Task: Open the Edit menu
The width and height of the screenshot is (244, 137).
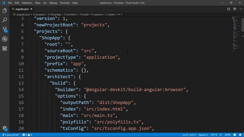Action: (17, 3)
